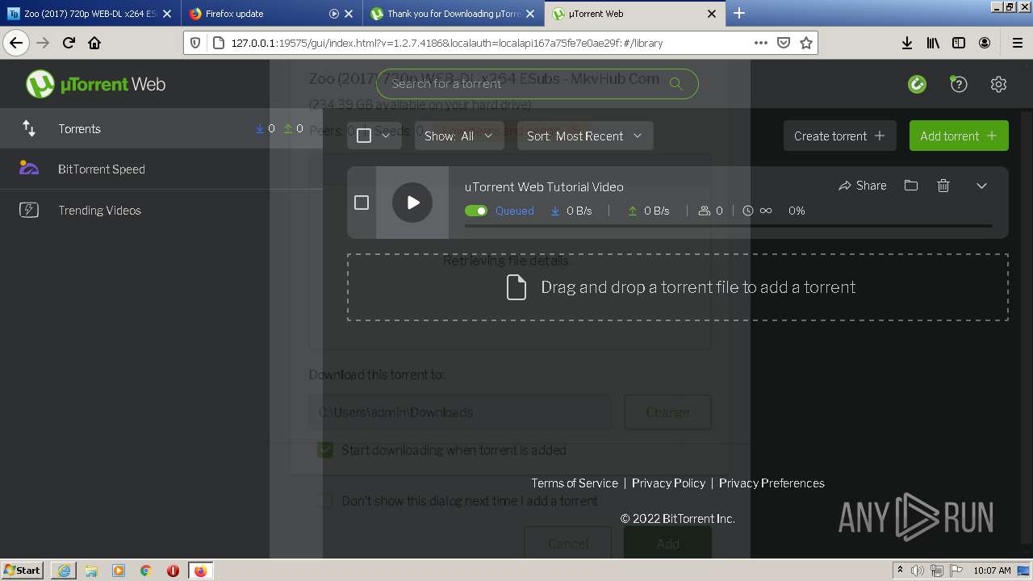
Task: Click the volume icon in system tray
Action: tap(918, 571)
